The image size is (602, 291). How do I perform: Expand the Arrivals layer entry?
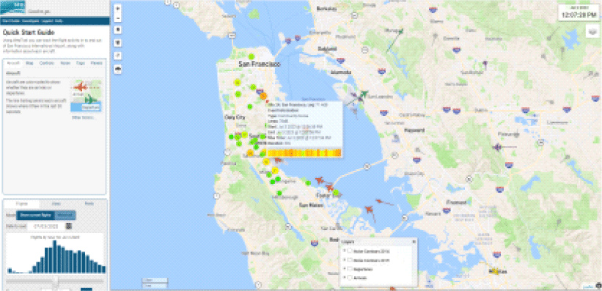344,278
